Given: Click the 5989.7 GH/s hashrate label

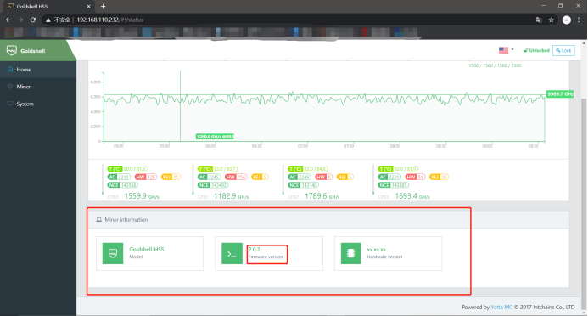Looking at the screenshot, I should coord(560,93).
